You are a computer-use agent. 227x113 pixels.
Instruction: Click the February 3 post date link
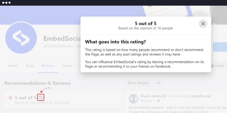[x=147, y=101]
